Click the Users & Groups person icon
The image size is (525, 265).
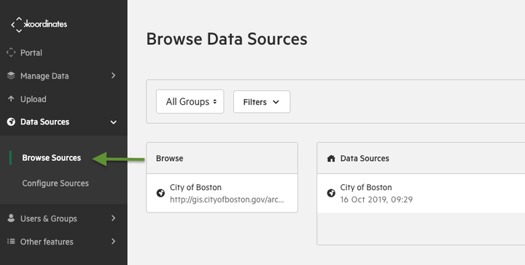pos(11,218)
